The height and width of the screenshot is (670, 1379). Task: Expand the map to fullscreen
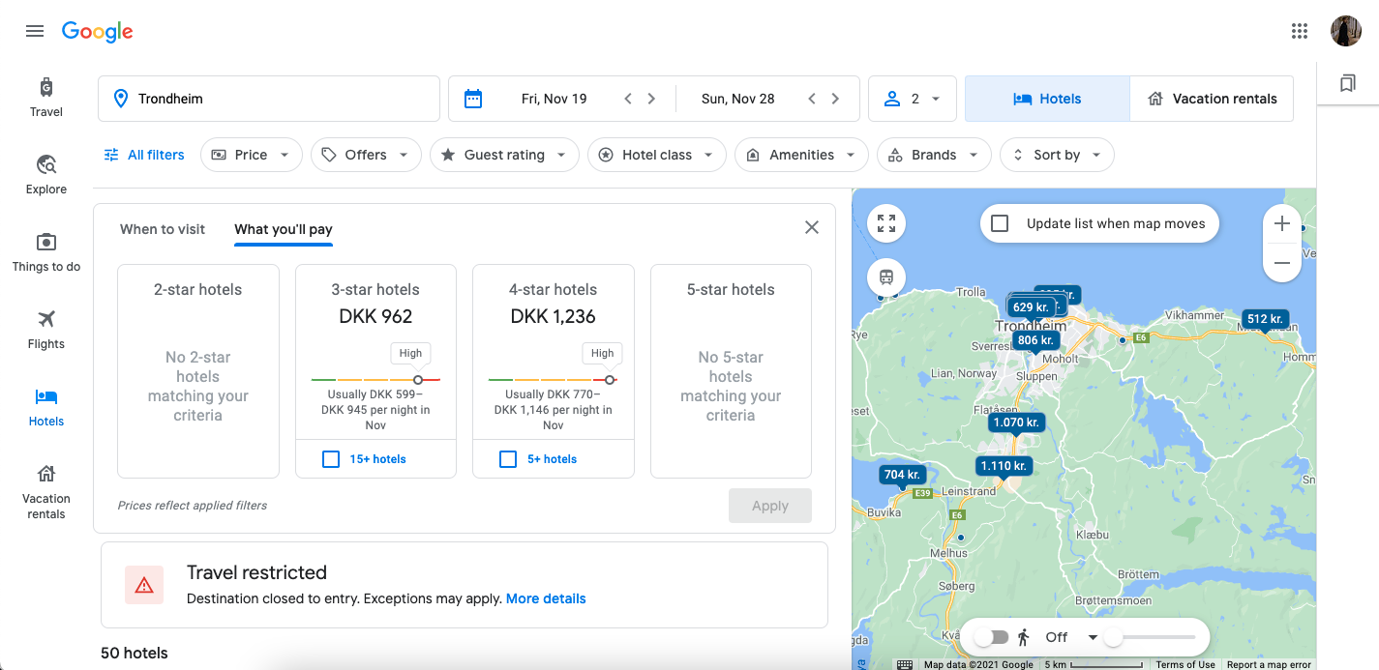click(x=886, y=224)
